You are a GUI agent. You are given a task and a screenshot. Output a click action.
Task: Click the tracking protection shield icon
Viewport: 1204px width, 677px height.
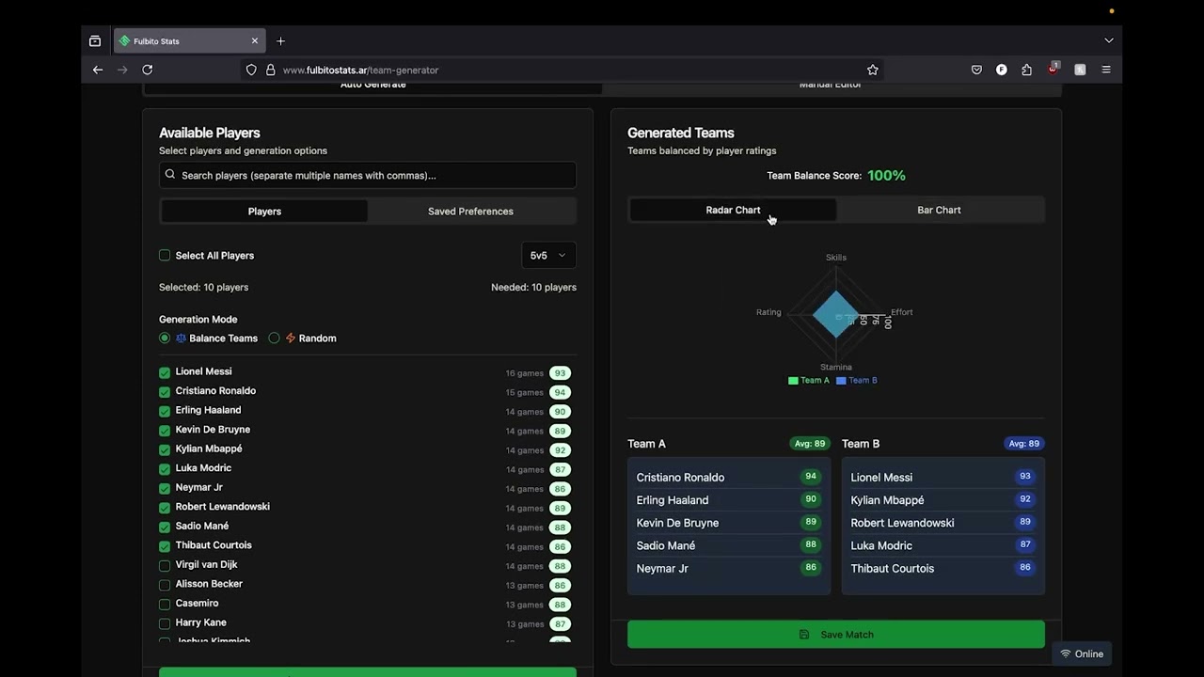click(x=251, y=70)
